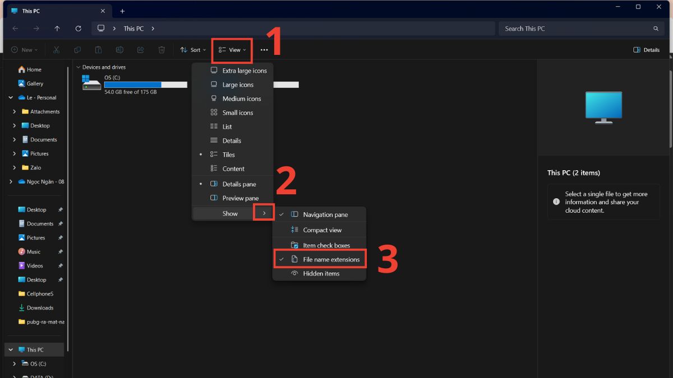Open the Sort dropdown

click(193, 50)
